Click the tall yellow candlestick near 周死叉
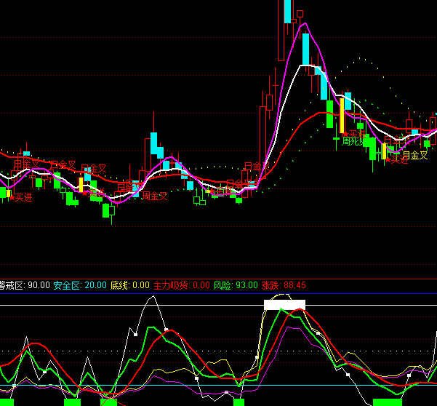This screenshot has width=437, height=406. coord(341,115)
